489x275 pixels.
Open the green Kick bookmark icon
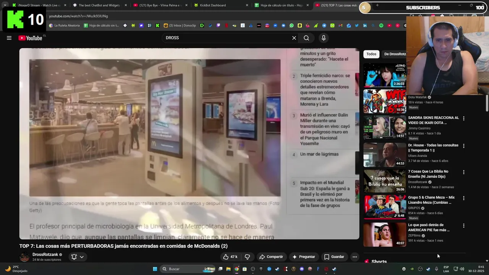click(157, 26)
